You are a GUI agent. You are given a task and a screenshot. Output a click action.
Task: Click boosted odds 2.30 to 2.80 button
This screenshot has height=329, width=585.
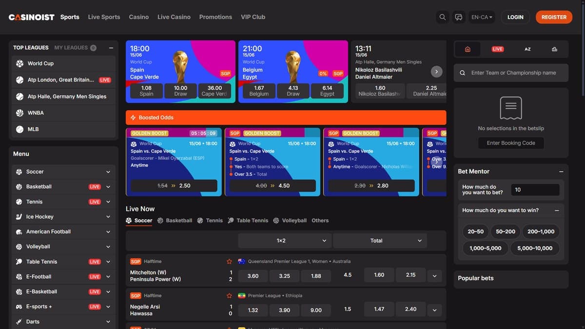[371, 186]
